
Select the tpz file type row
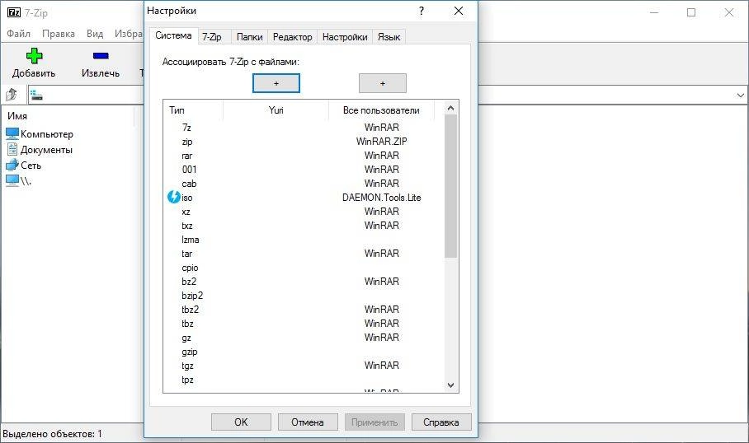[304, 380]
